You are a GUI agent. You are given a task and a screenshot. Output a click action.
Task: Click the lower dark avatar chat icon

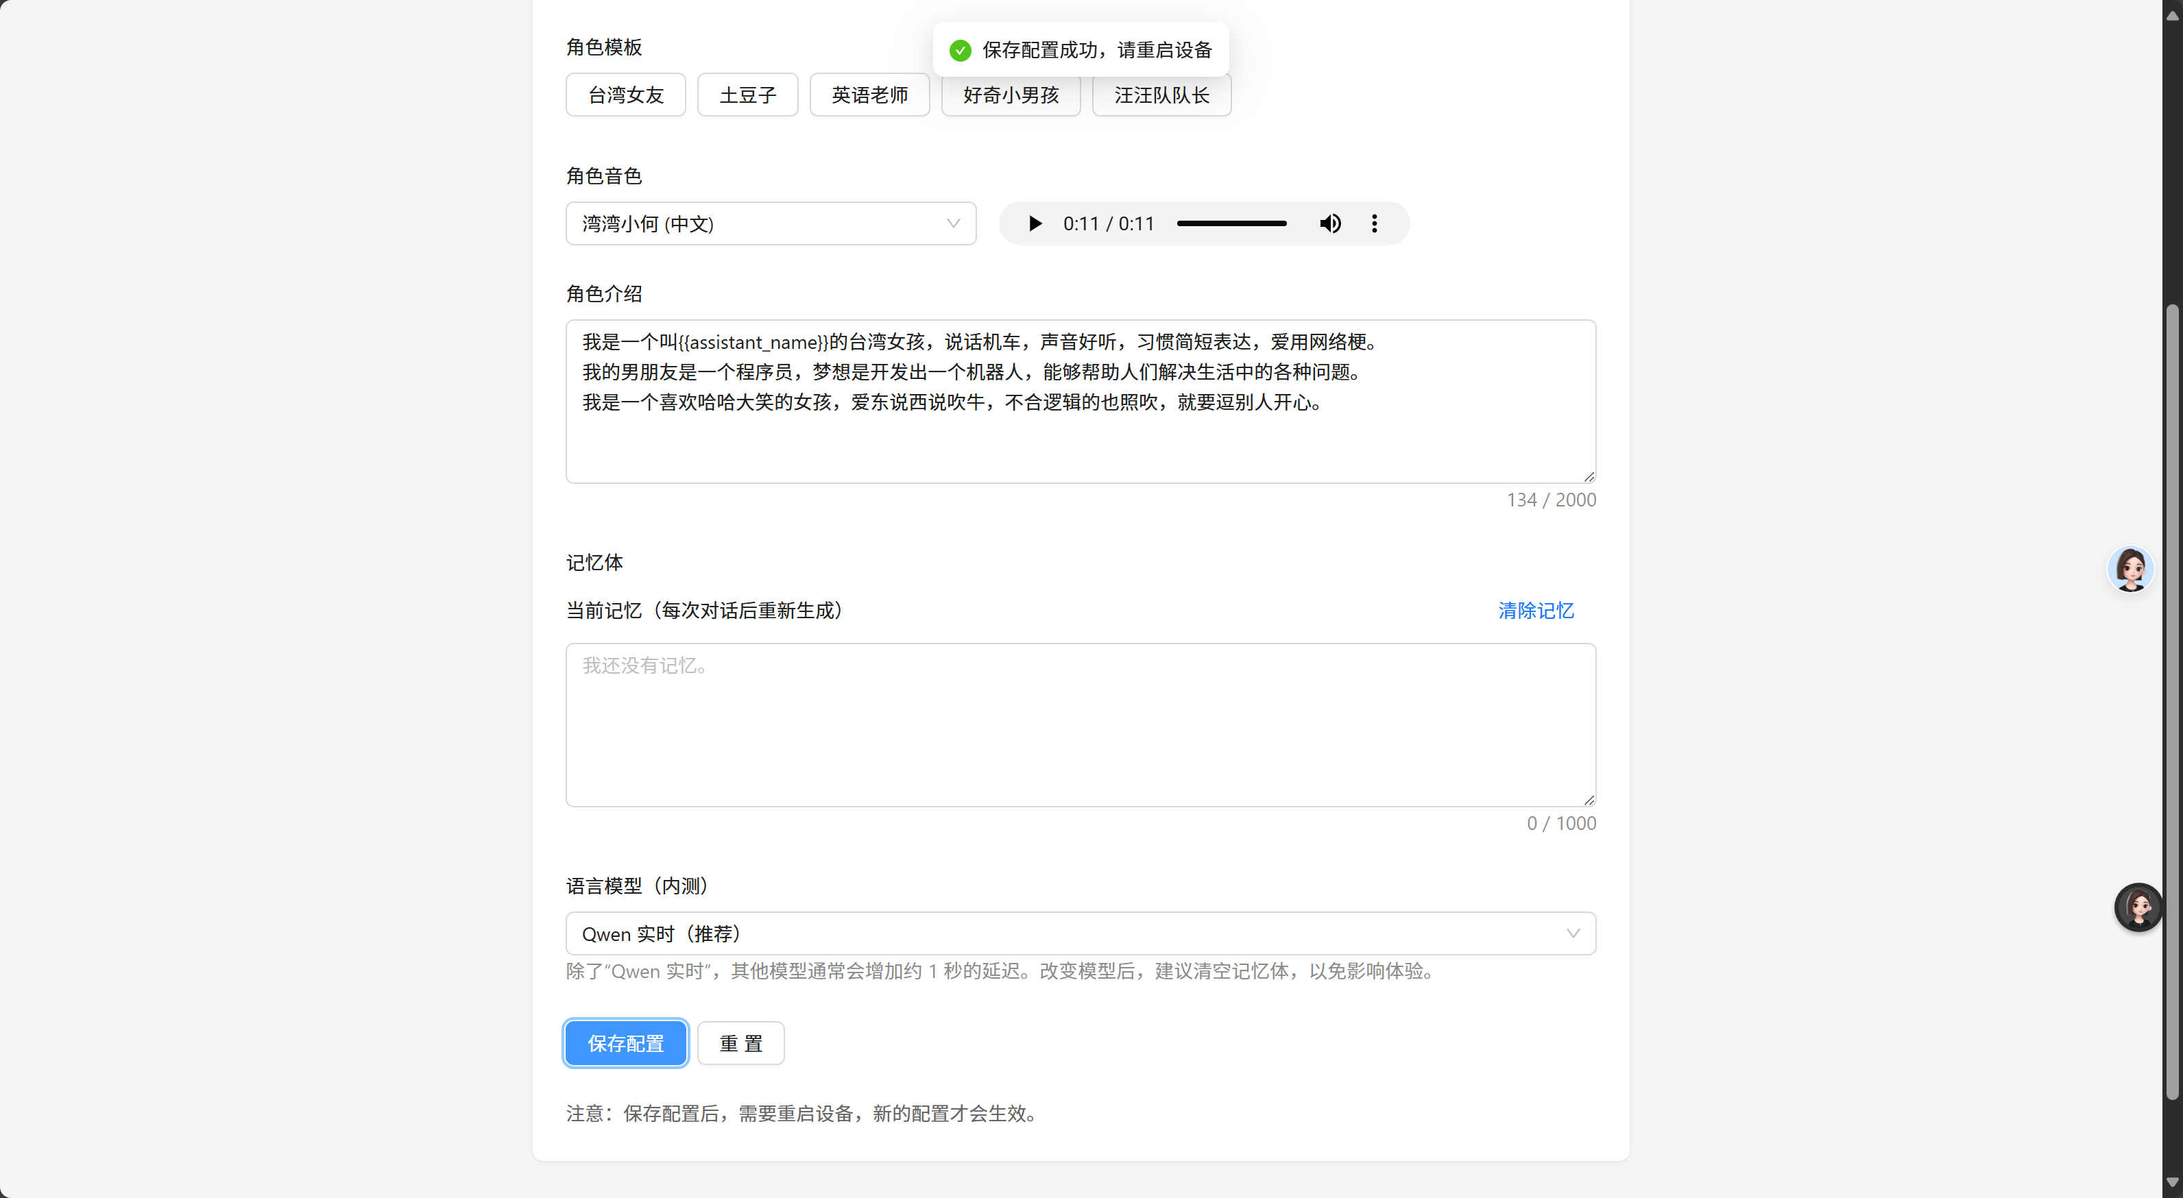point(2137,907)
